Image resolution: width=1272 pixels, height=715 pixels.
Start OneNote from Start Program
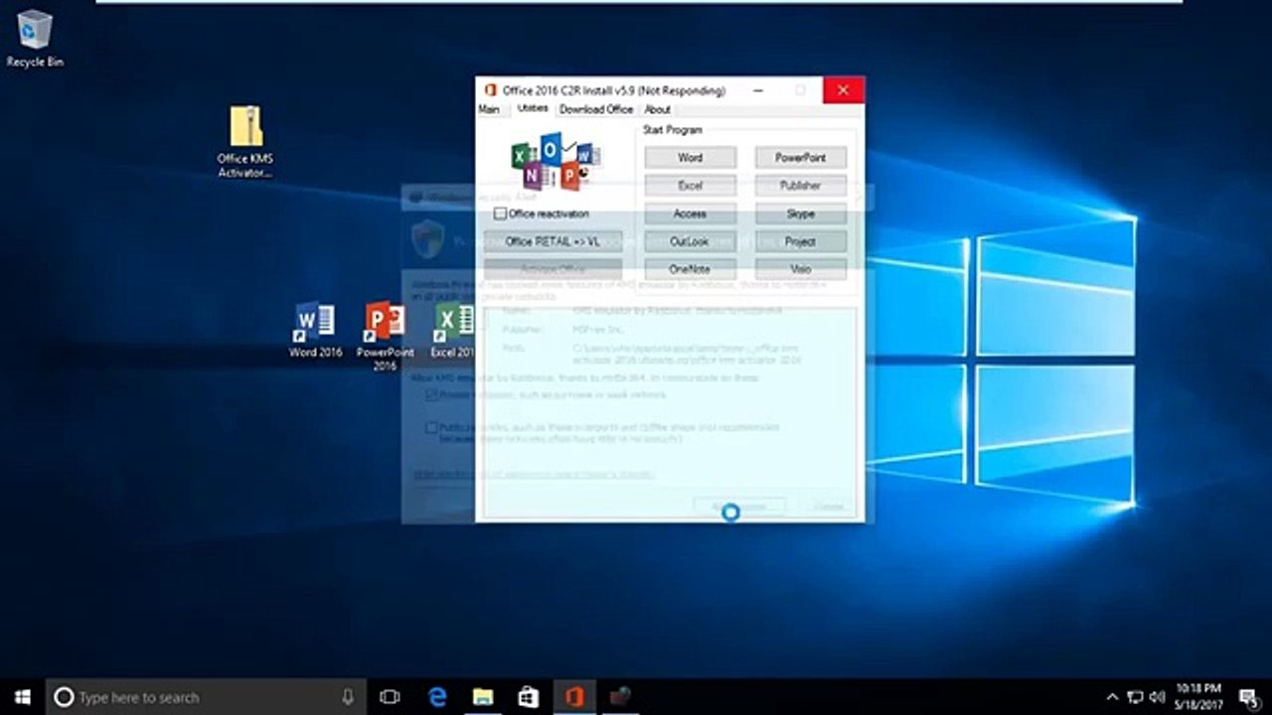tap(691, 269)
